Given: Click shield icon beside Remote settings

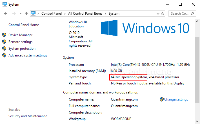Looking at the screenshot, I should (x=4, y=42).
